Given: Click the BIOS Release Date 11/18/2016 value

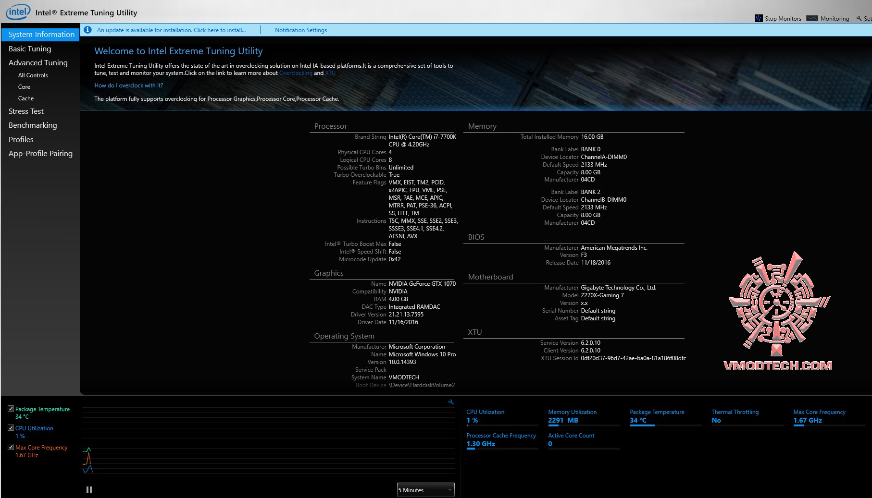Looking at the screenshot, I should coord(596,263).
